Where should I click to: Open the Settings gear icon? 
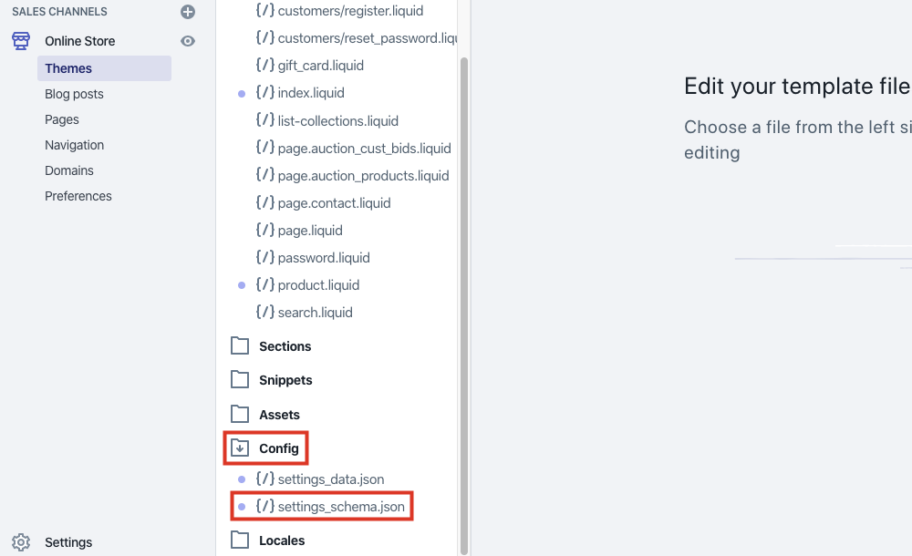20,541
